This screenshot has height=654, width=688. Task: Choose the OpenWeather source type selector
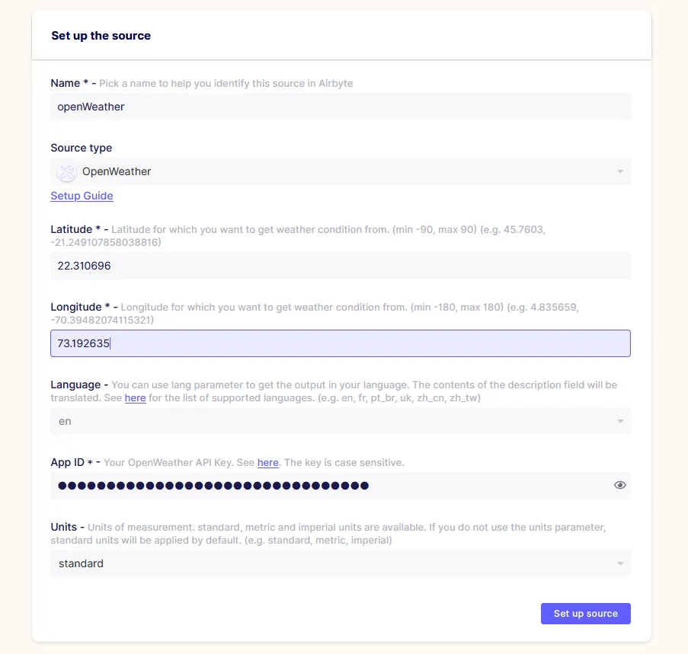[x=341, y=171]
